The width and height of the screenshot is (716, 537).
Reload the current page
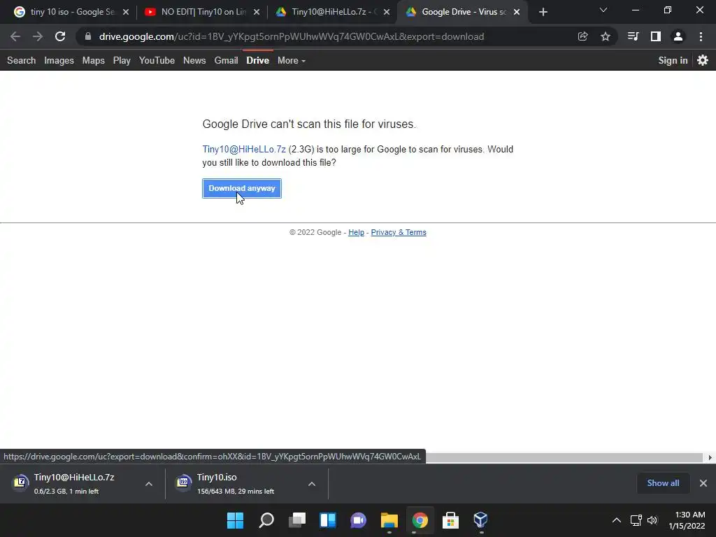[60, 36]
